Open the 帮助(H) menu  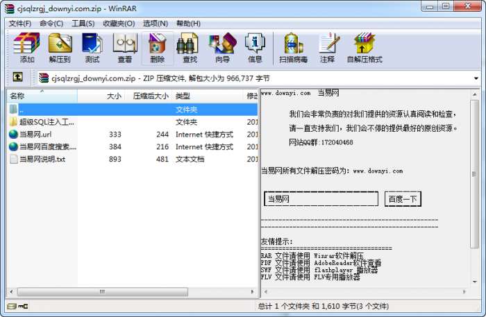pos(188,24)
